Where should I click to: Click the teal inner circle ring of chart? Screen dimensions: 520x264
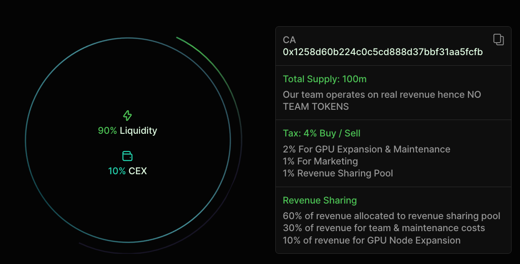[25, 140]
